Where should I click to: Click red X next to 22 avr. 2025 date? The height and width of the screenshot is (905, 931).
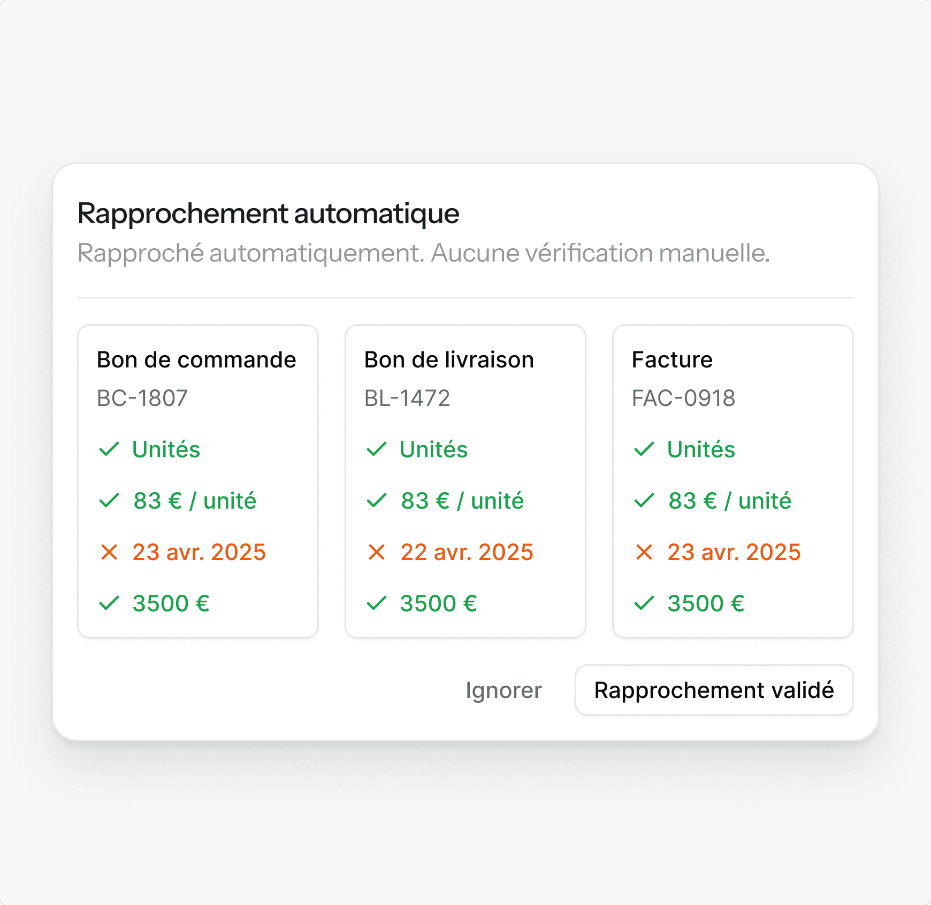377,552
